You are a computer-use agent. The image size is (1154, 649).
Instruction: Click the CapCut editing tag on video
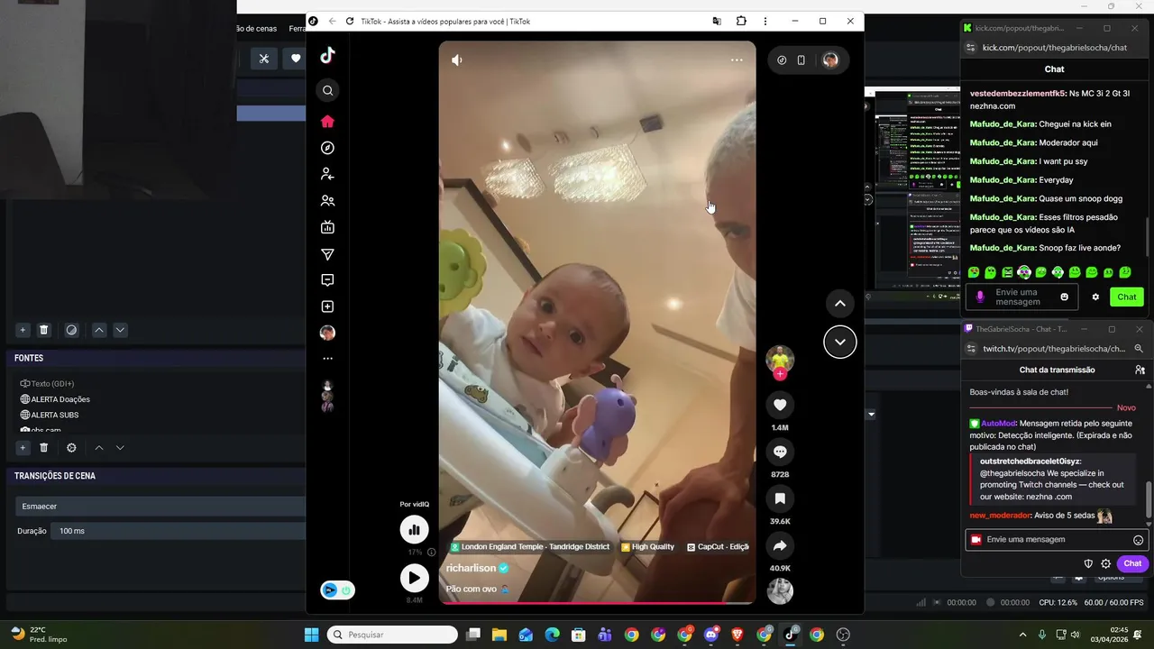point(719,547)
